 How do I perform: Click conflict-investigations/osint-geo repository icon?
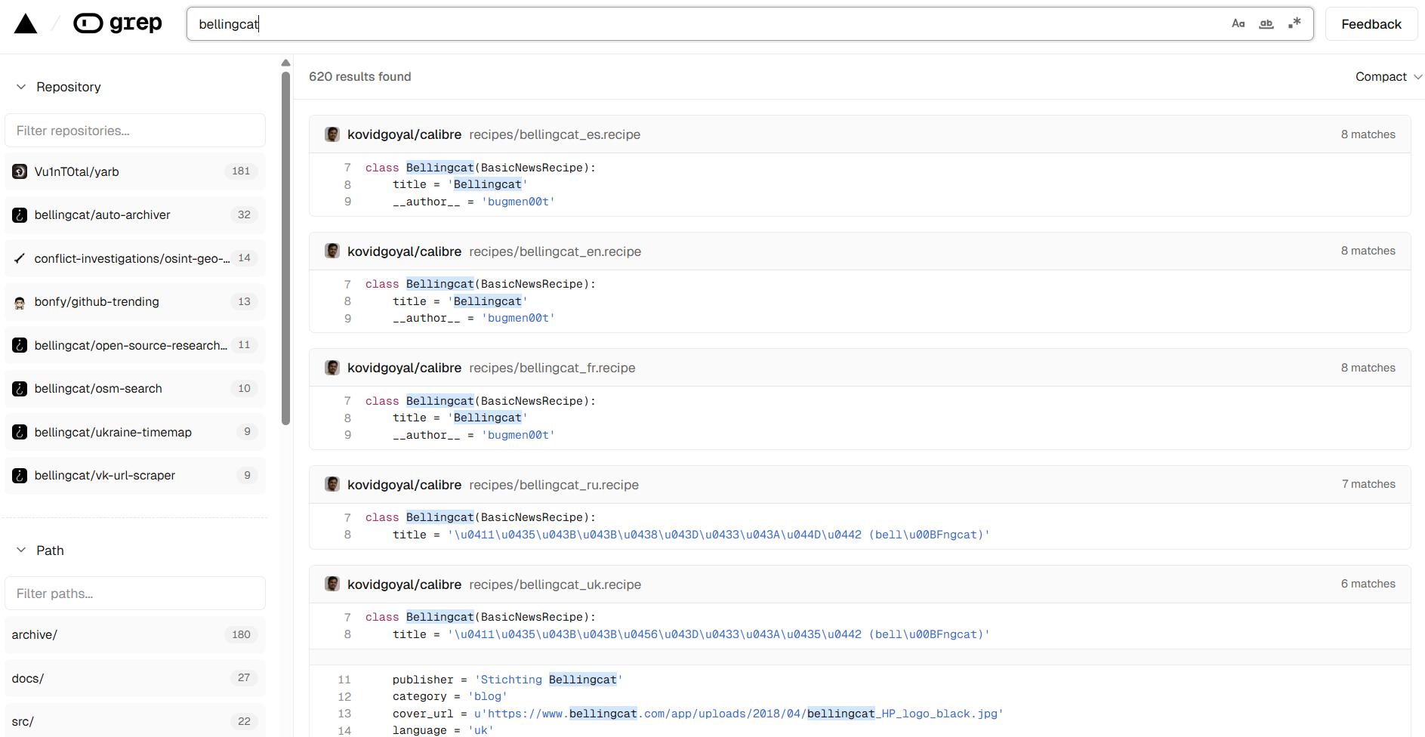20,258
